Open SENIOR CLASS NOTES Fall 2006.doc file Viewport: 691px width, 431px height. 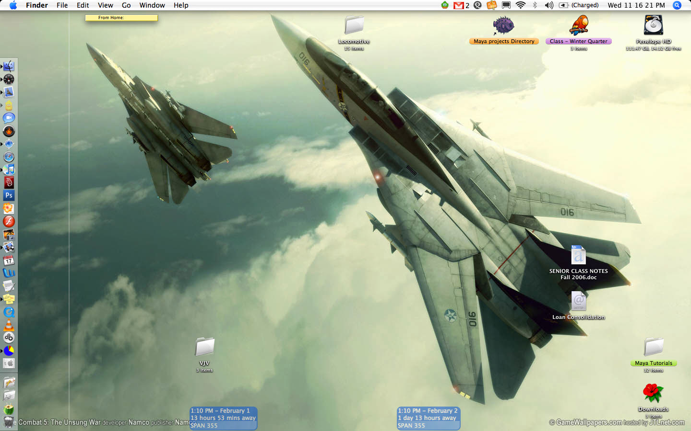[578, 255]
